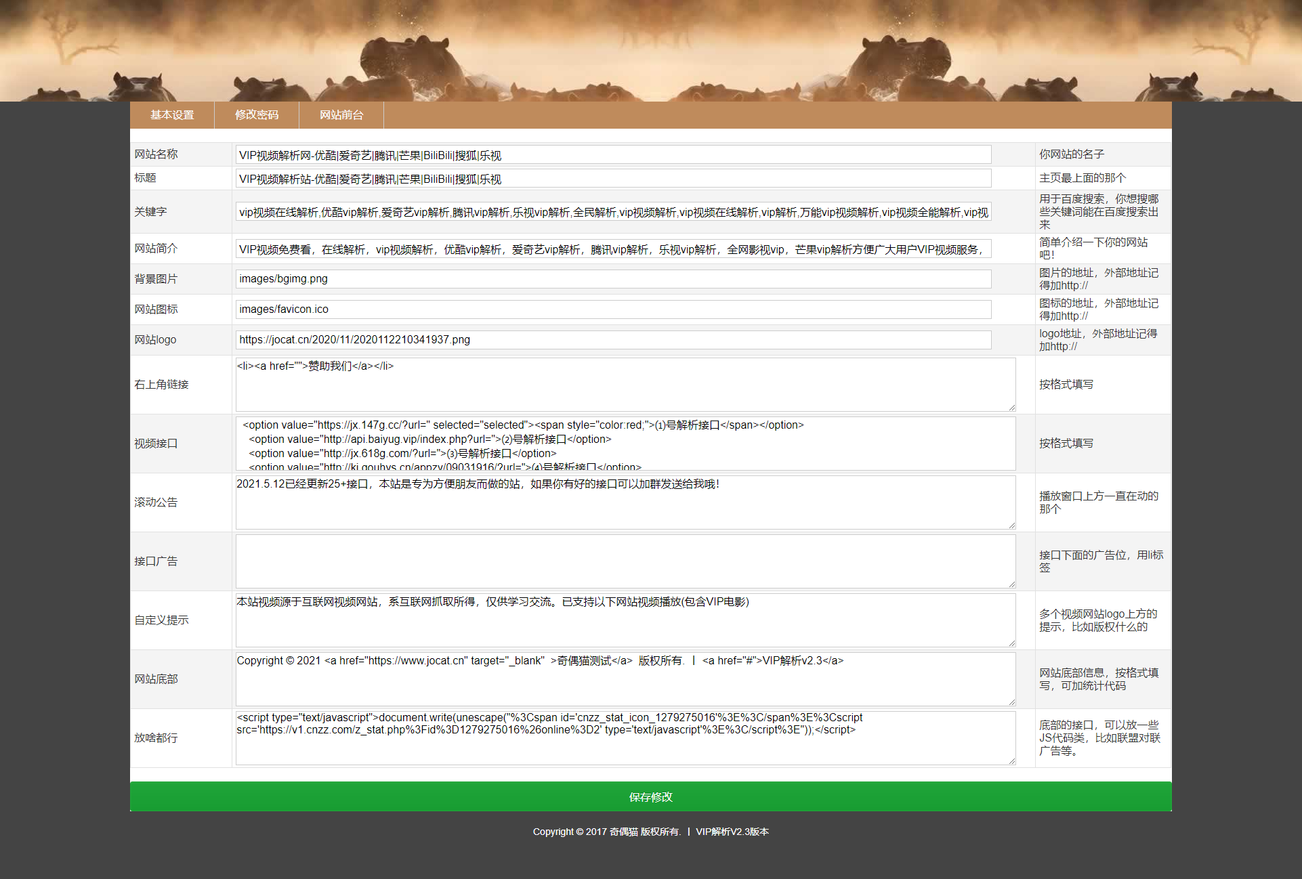1302x879 pixels.
Task: Click the 右上角链接 row label
Action: [161, 385]
